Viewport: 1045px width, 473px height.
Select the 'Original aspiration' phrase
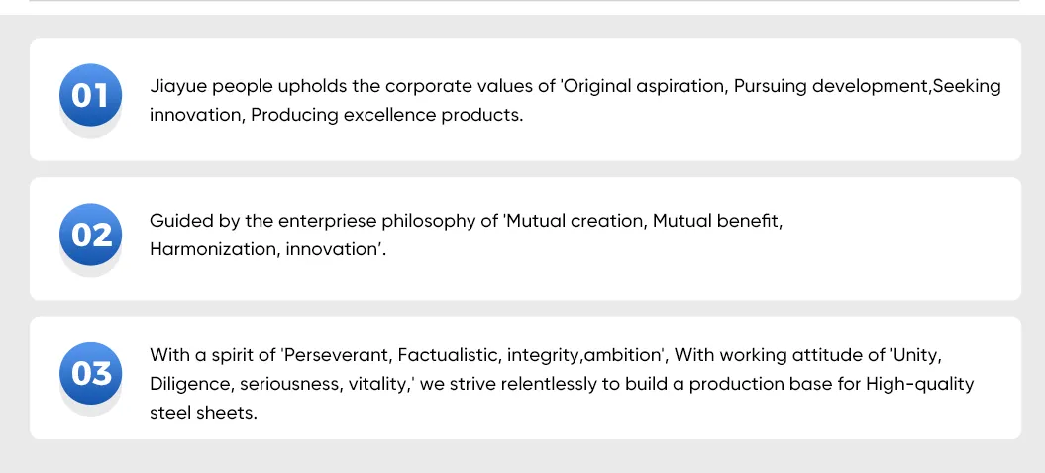(644, 86)
